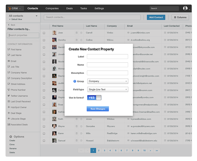Go to pagination page 10
Screen dimensions: 197x161
pos(144,150)
